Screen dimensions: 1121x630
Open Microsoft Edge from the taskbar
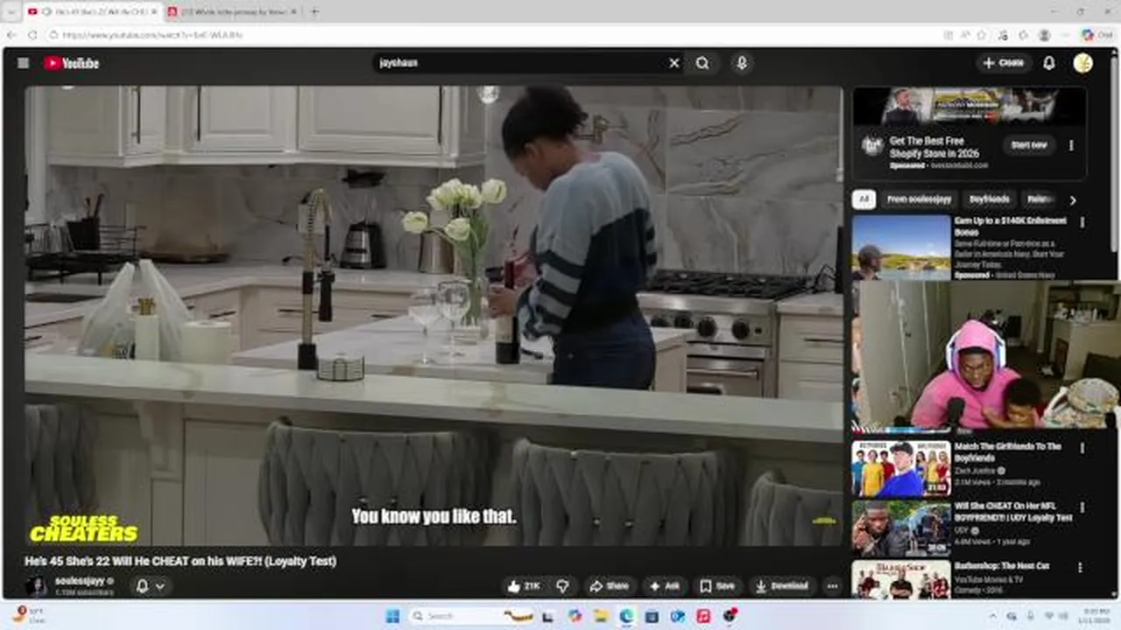pyautogui.click(x=626, y=616)
